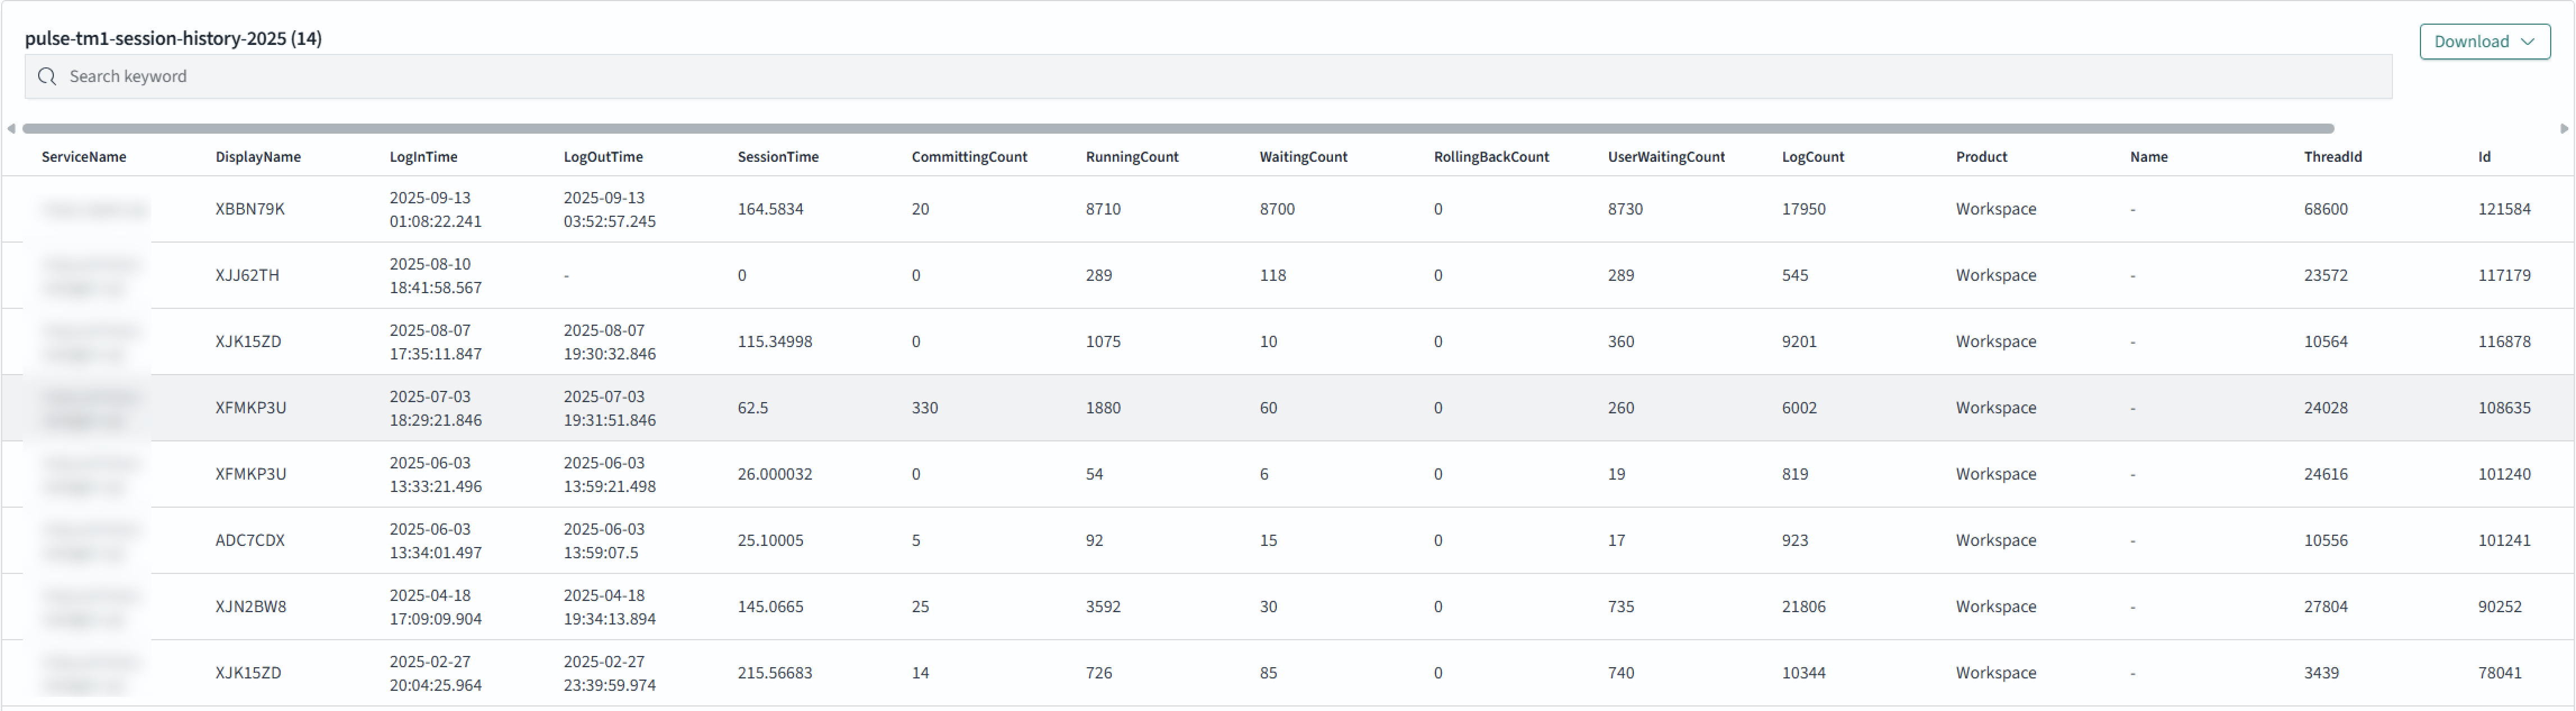This screenshot has width=2576, height=711.
Task: Click the Search keyword input field
Action: click(x=1200, y=77)
